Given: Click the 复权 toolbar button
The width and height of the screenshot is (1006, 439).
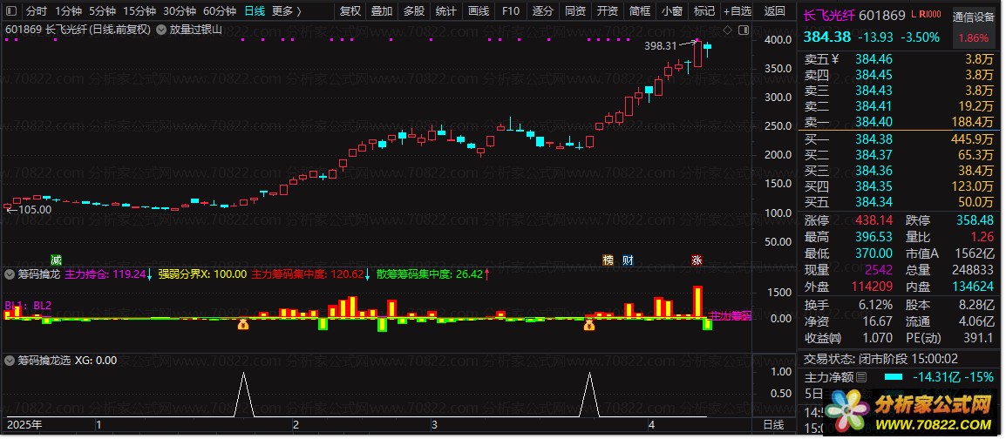Looking at the screenshot, I should tap(350, 11).
